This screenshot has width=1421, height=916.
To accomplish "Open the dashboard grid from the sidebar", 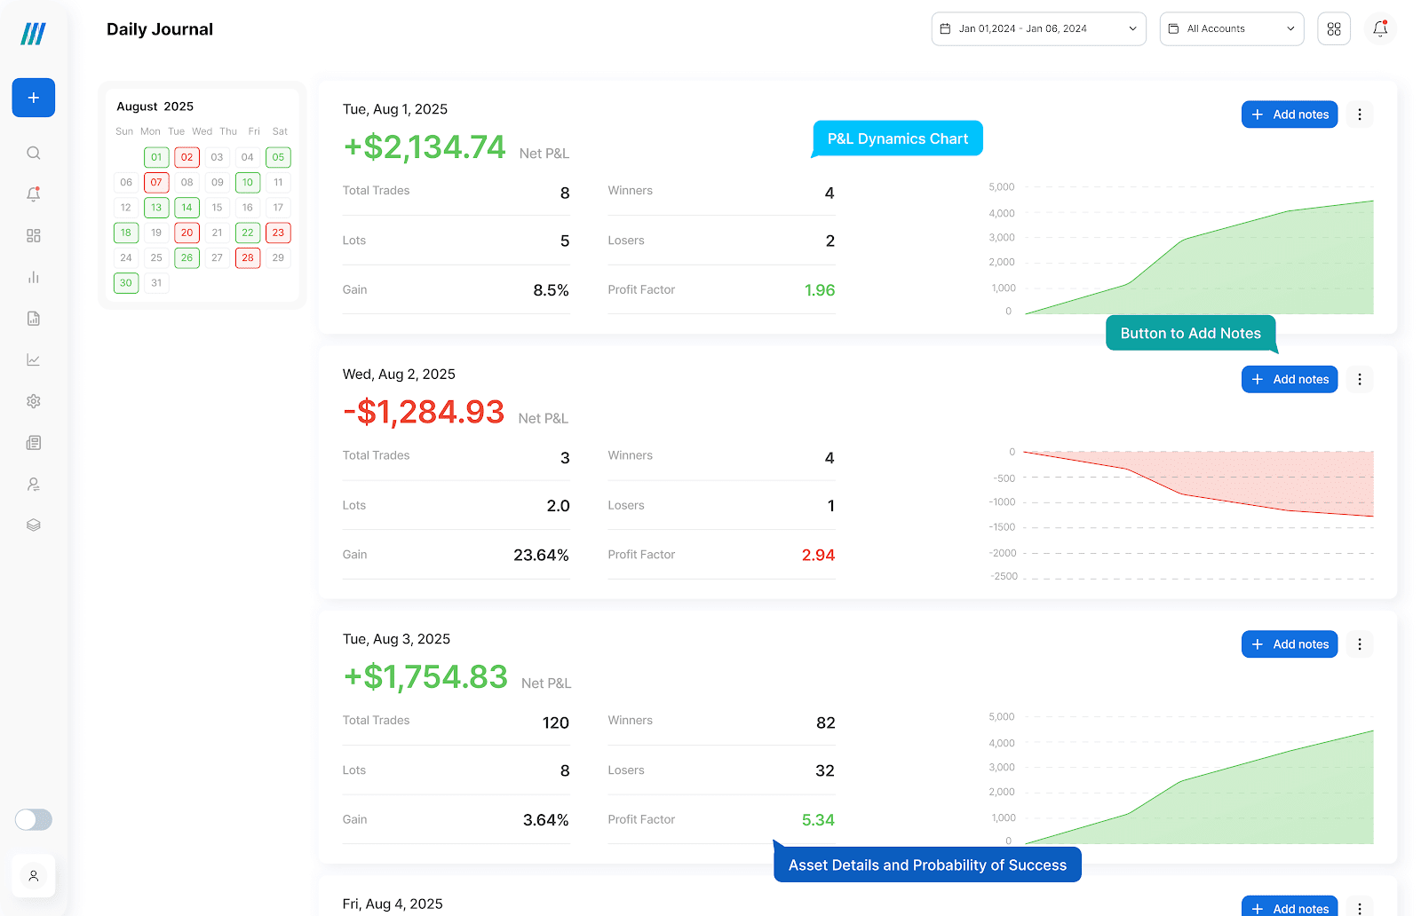I will [33, 235].
